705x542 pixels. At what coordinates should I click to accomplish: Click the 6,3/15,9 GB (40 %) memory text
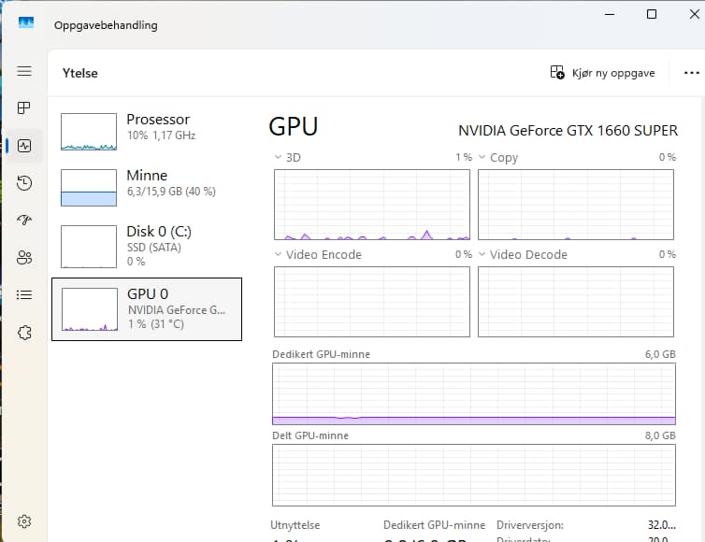tap(171, 192)
